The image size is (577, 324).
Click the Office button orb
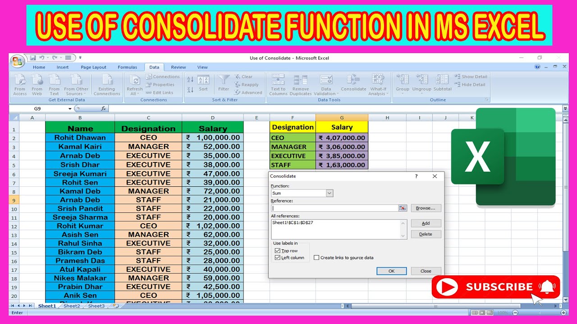[x=17, y=62]
